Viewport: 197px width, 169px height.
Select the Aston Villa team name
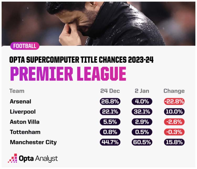tap(25, 122)
